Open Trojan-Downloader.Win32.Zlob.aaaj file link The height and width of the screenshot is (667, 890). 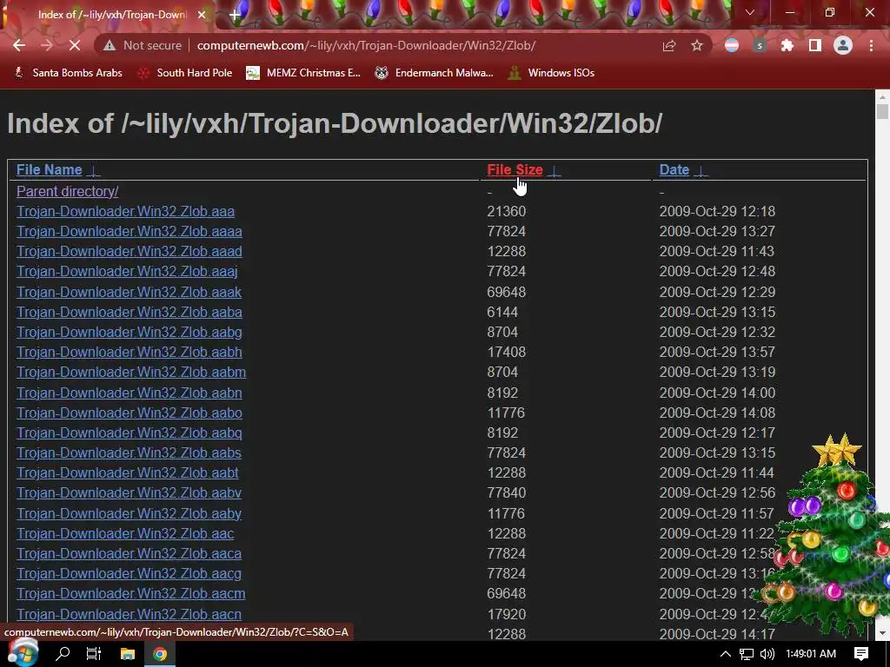tap(127, 271)
